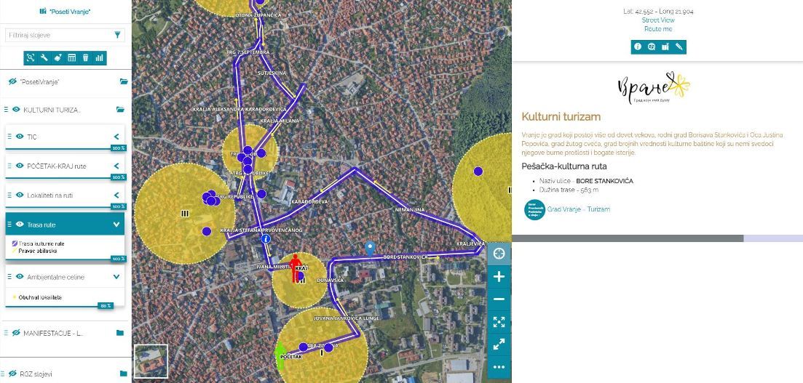Image resolution: width=803 pixels, height=383 pixels.
Task: Click the info icon in the right panel
Action: tap(638, 47)
